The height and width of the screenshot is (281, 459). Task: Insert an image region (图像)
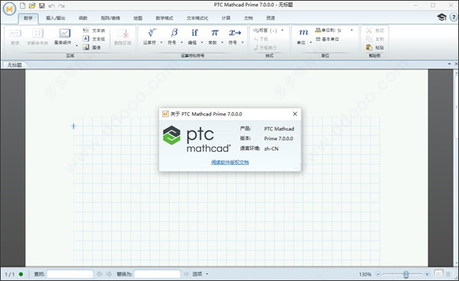(92, 47)
